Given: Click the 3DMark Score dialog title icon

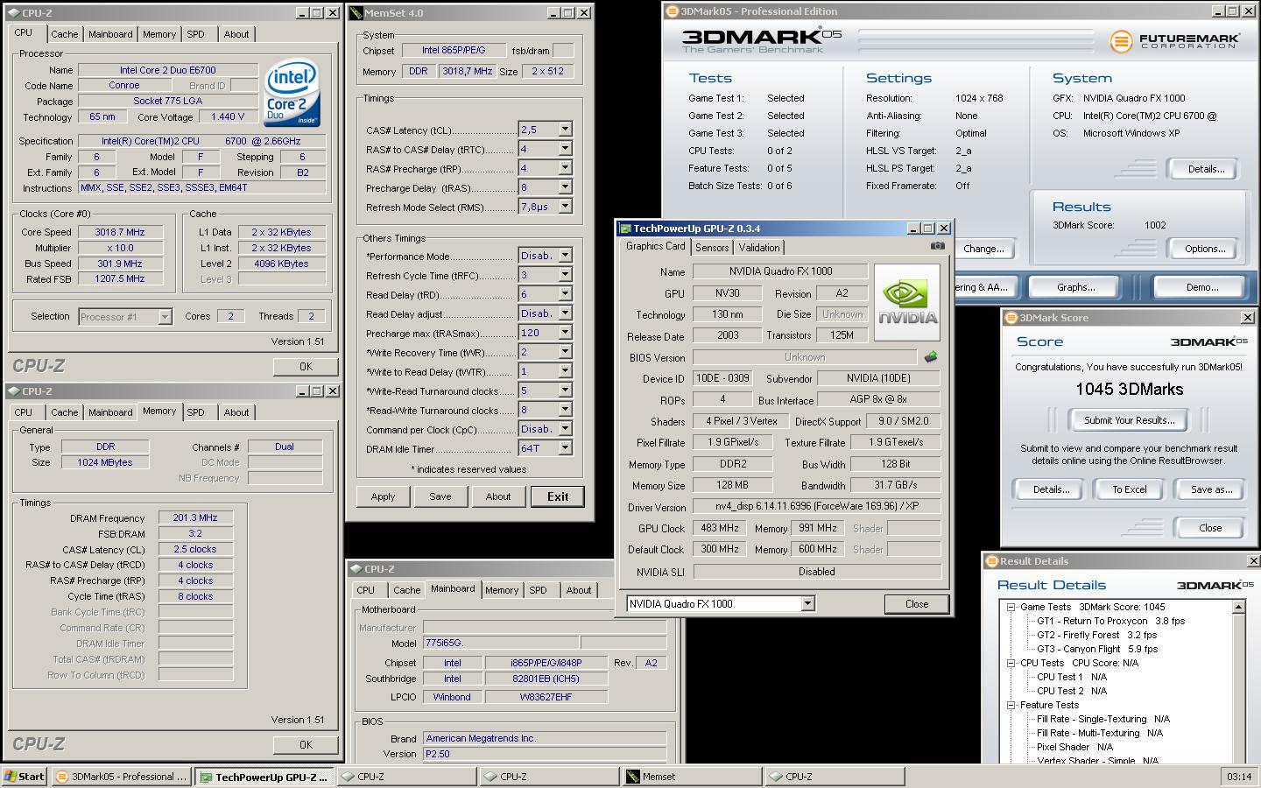Looking at the screenshot, I should 1011,318.
